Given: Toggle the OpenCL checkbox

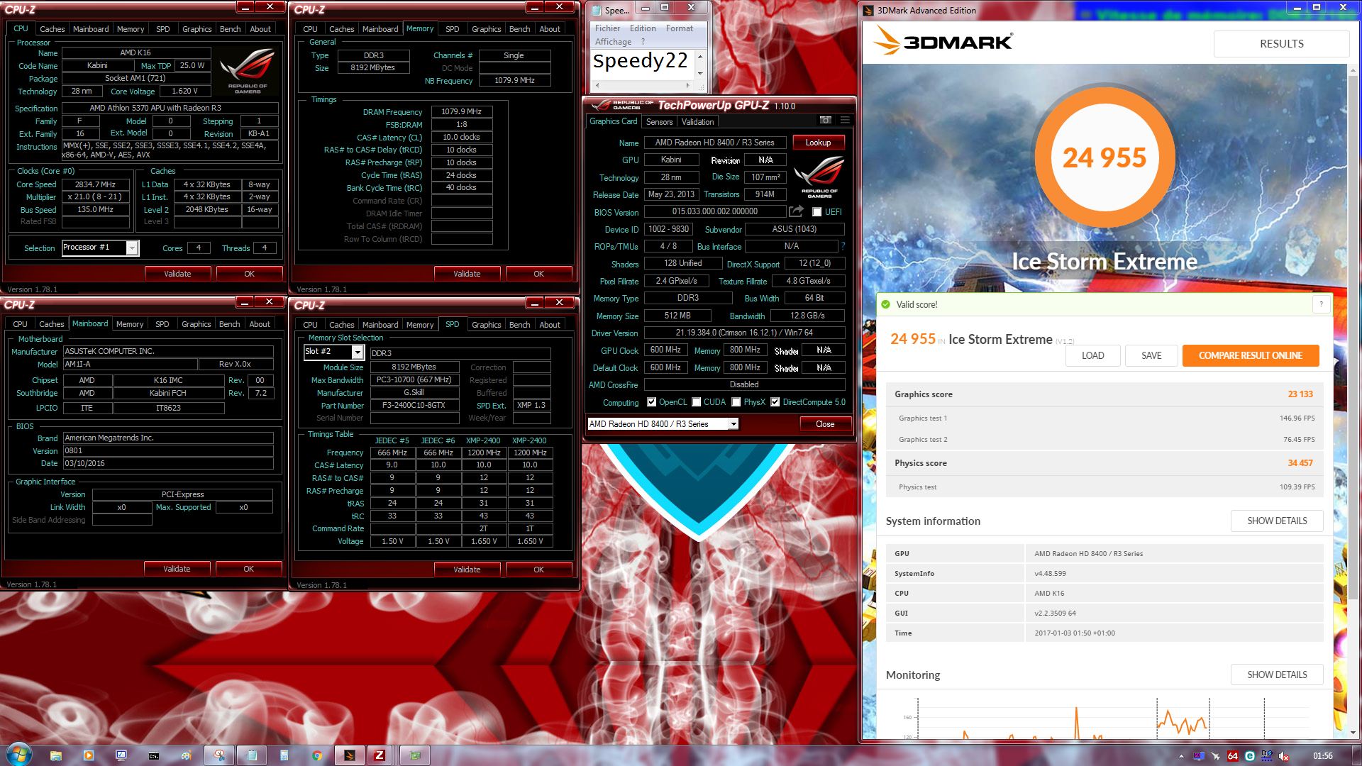Looking at the screenshot, I should pyautogui.click(x=651, y=402).
